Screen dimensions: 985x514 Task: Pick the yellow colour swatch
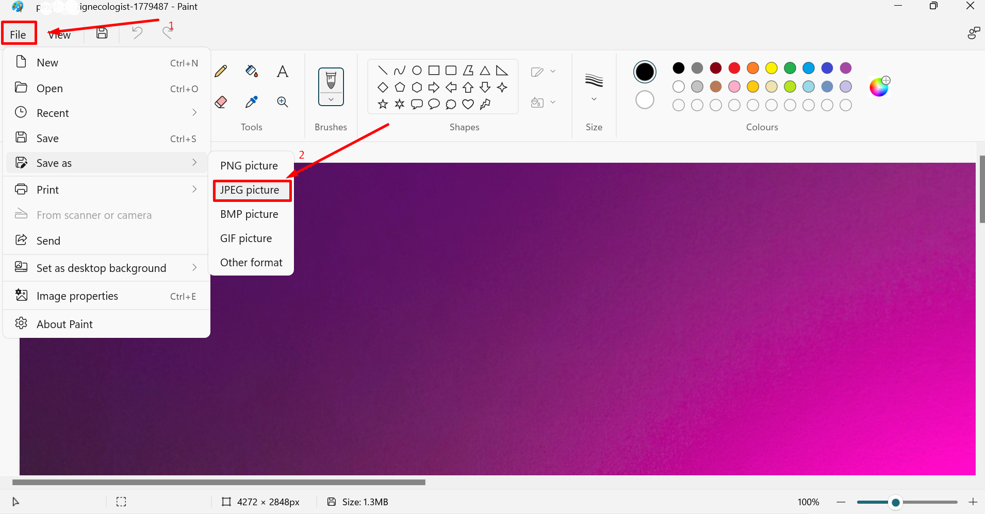771,68
